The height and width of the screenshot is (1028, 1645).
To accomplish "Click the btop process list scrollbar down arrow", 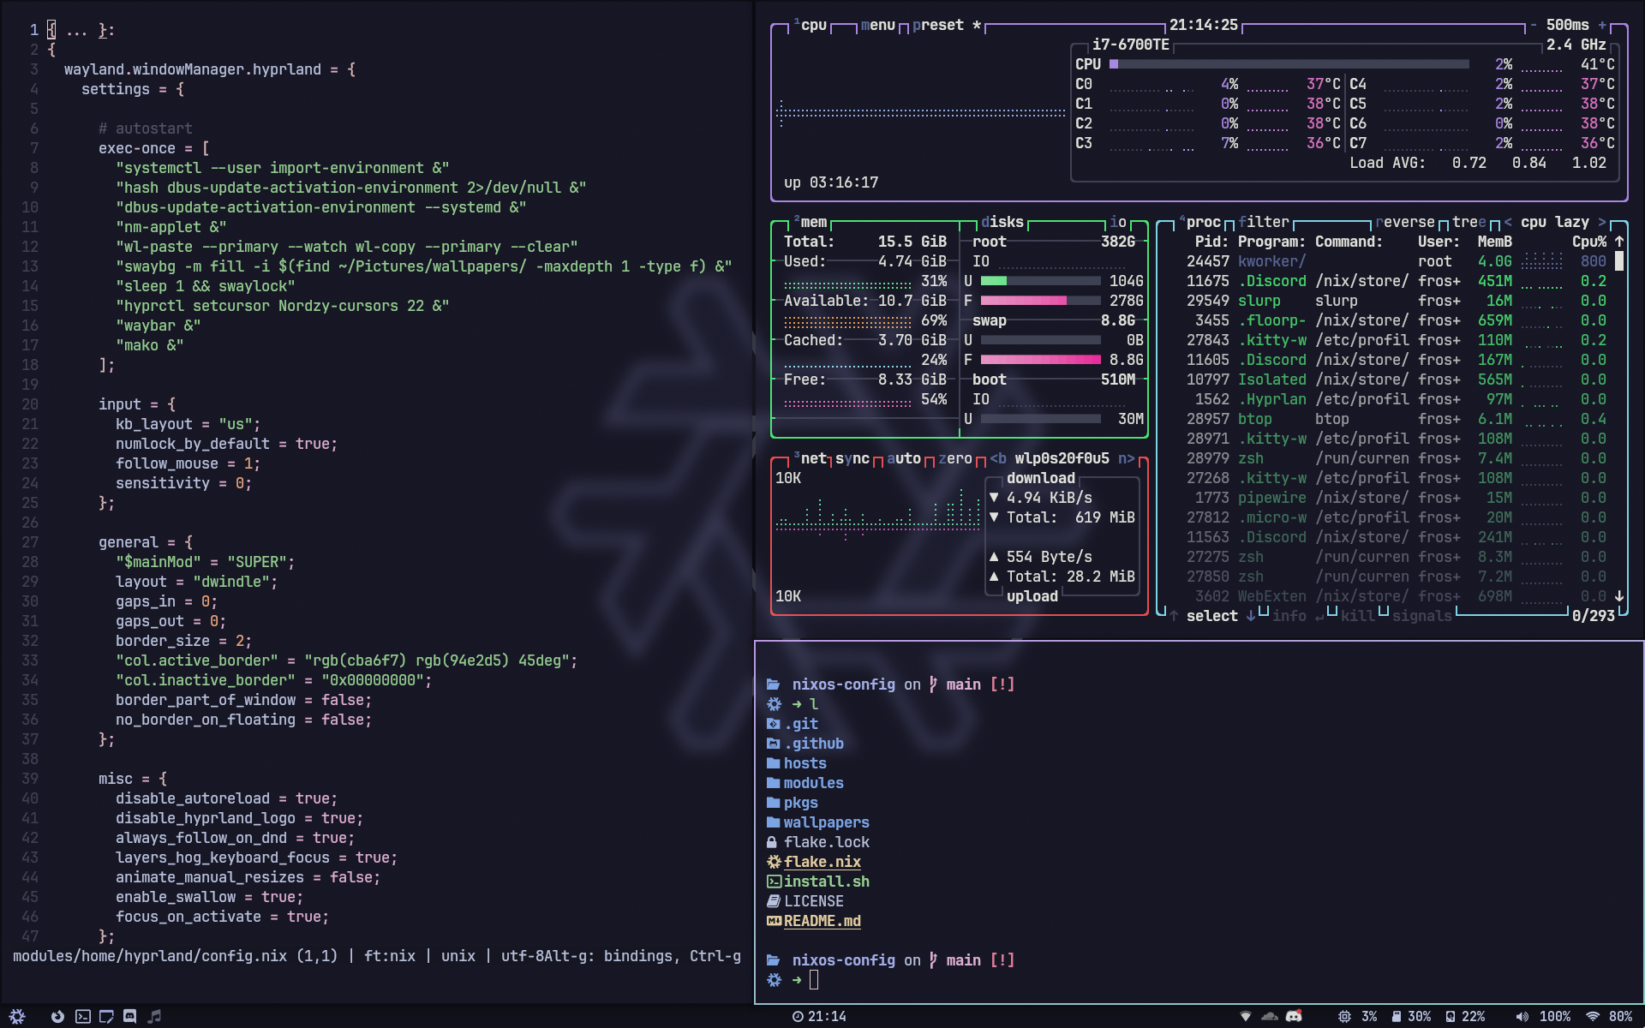I will [x=1619, y=595].
